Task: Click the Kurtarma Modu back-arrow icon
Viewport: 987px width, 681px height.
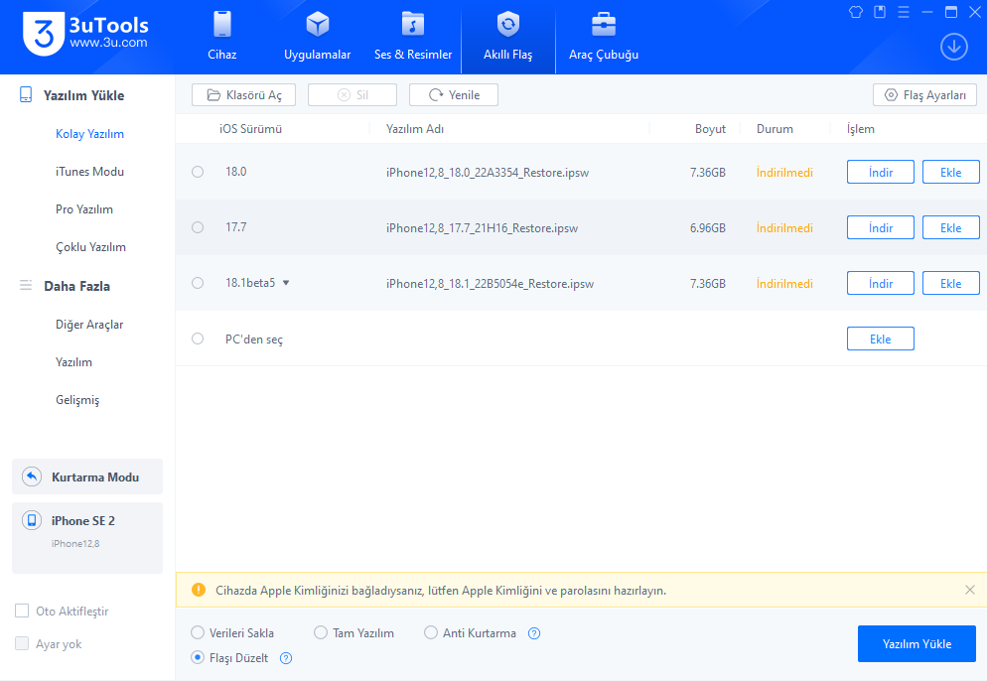Action: (32, 477)
